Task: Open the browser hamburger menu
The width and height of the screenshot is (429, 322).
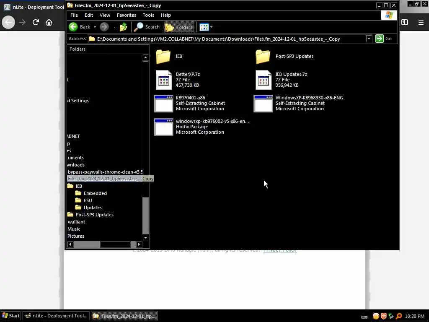Action: 421,22
